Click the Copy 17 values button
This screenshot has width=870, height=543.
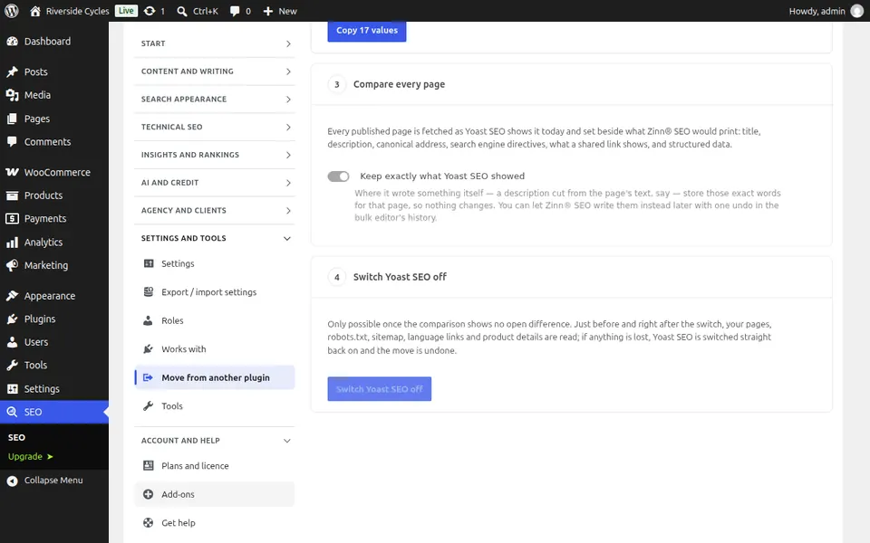[x=367, y=31]
